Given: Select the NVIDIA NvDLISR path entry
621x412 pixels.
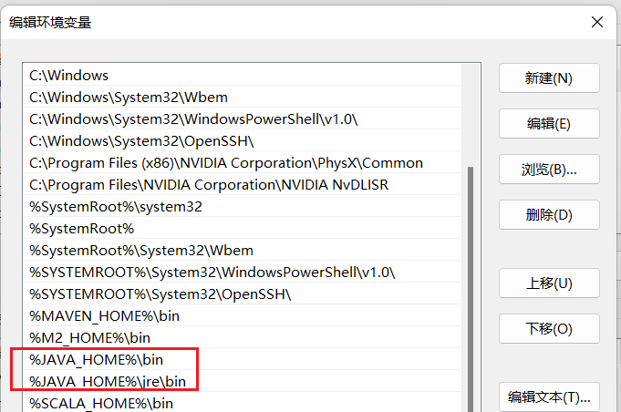Looking at the screenshot, I should pyautogui.click(x=242, y=184).
